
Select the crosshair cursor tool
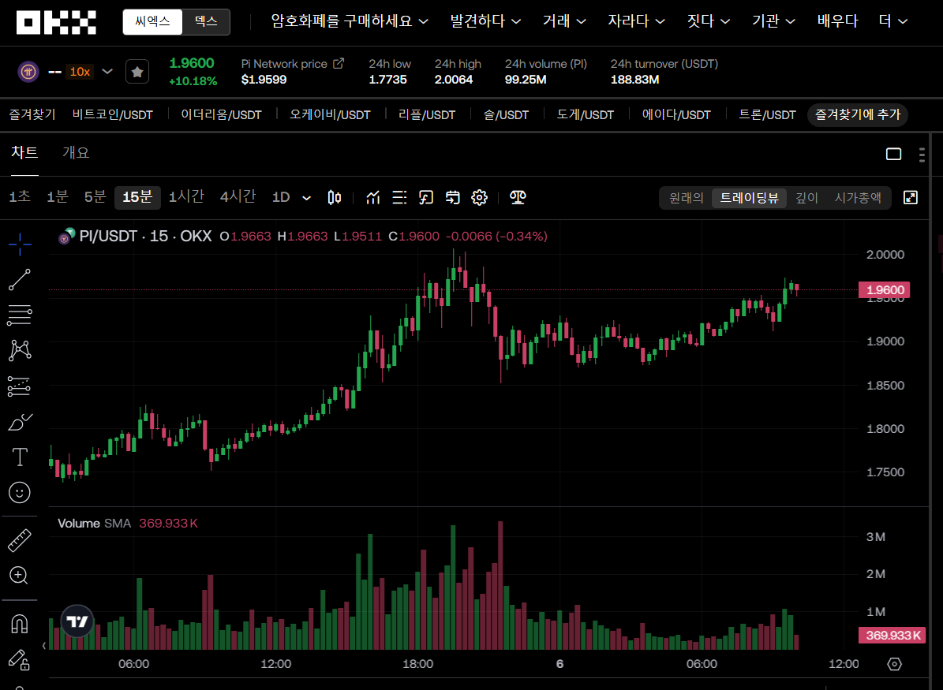(20, 244)
